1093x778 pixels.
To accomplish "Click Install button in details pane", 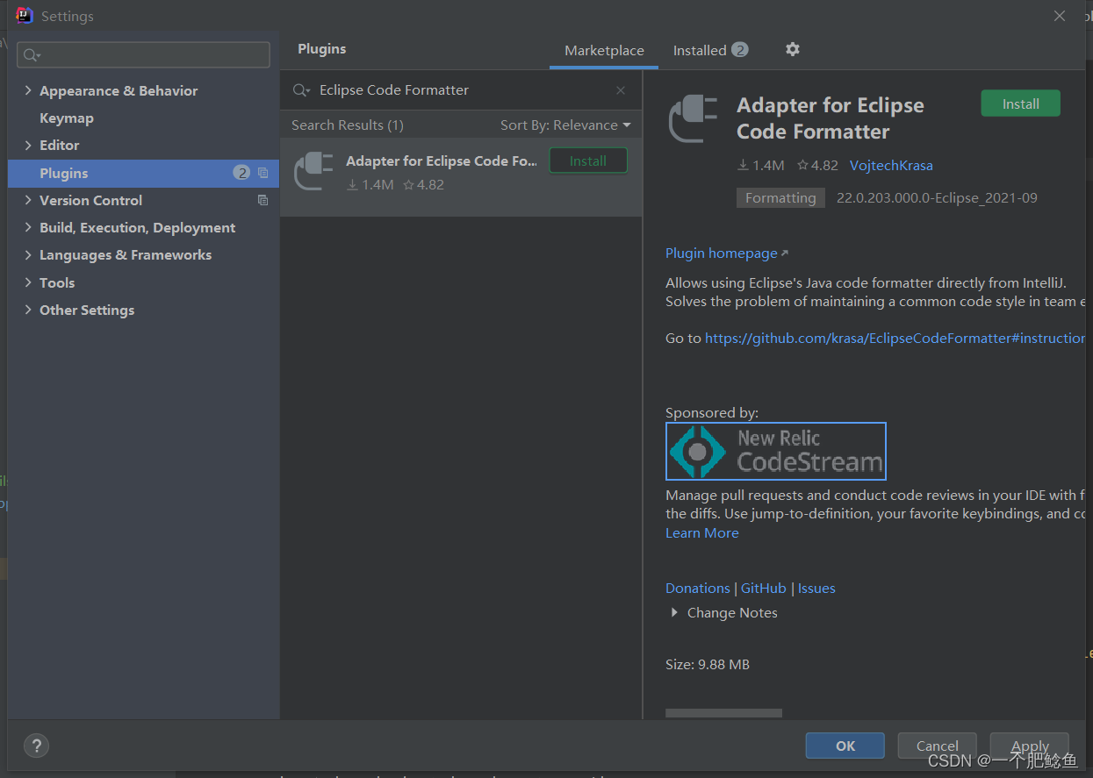I will [x=1020, y=103].
